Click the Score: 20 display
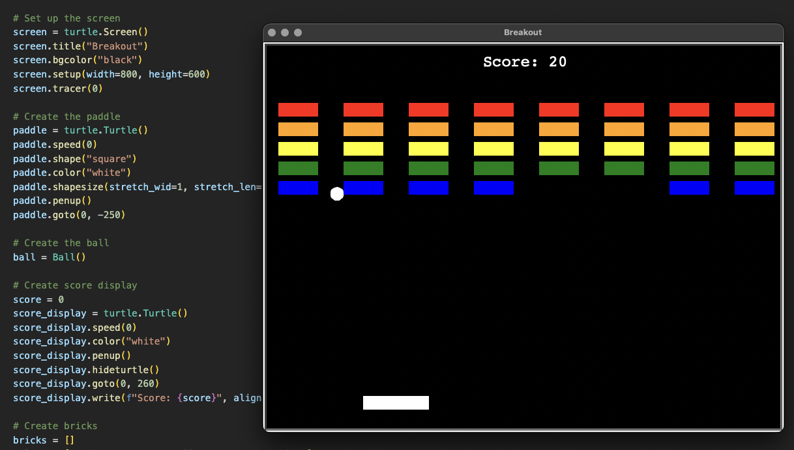Image resolution: width=794 pixels, height=450 pixels. 525,62
